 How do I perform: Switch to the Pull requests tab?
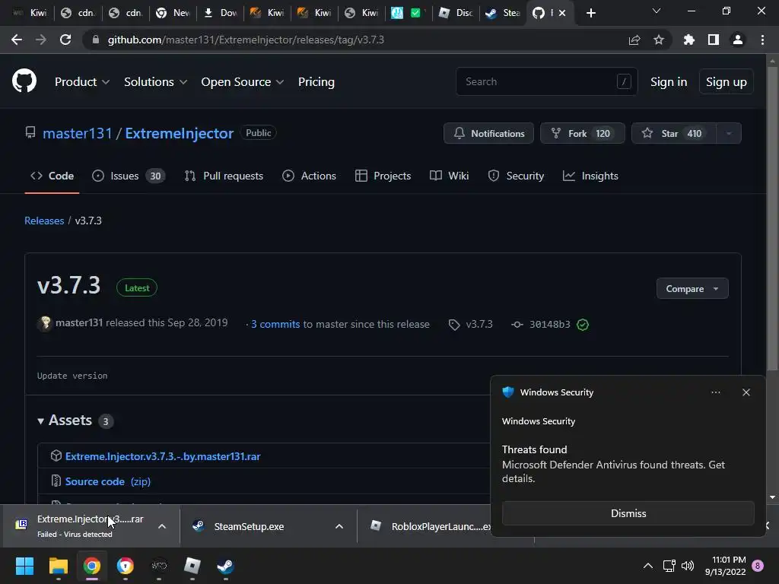(224, 176)
